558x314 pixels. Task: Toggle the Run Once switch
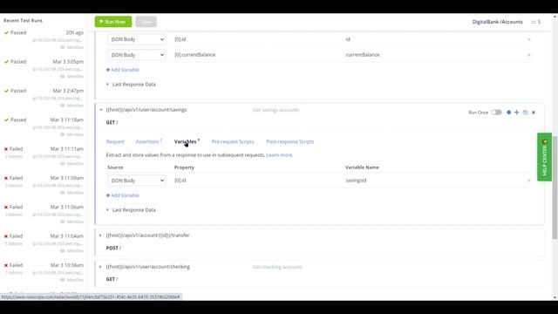(496, 113)
